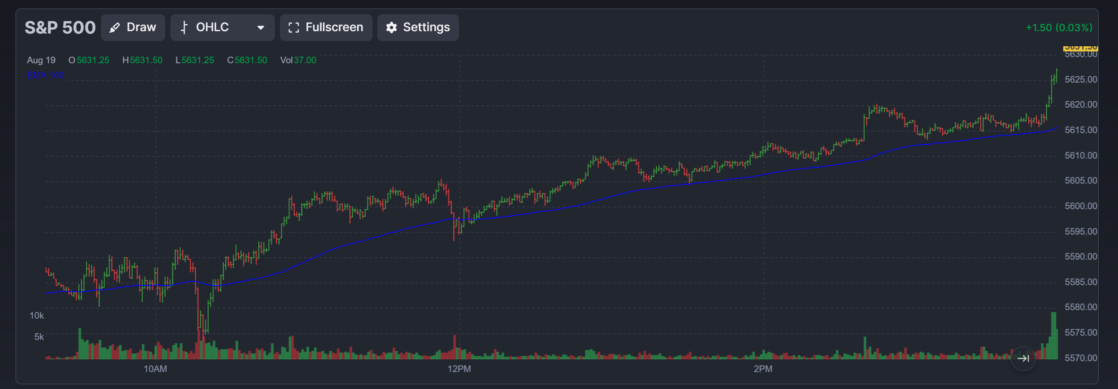Viewport: 1118px width, 389px height.
Task: Click the 2PM time axis label
Action: (763, 369)
